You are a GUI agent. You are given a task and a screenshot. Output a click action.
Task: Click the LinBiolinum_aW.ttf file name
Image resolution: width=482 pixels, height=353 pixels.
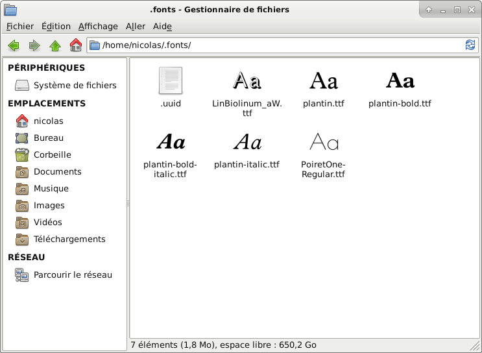click(x=247, y=108)
